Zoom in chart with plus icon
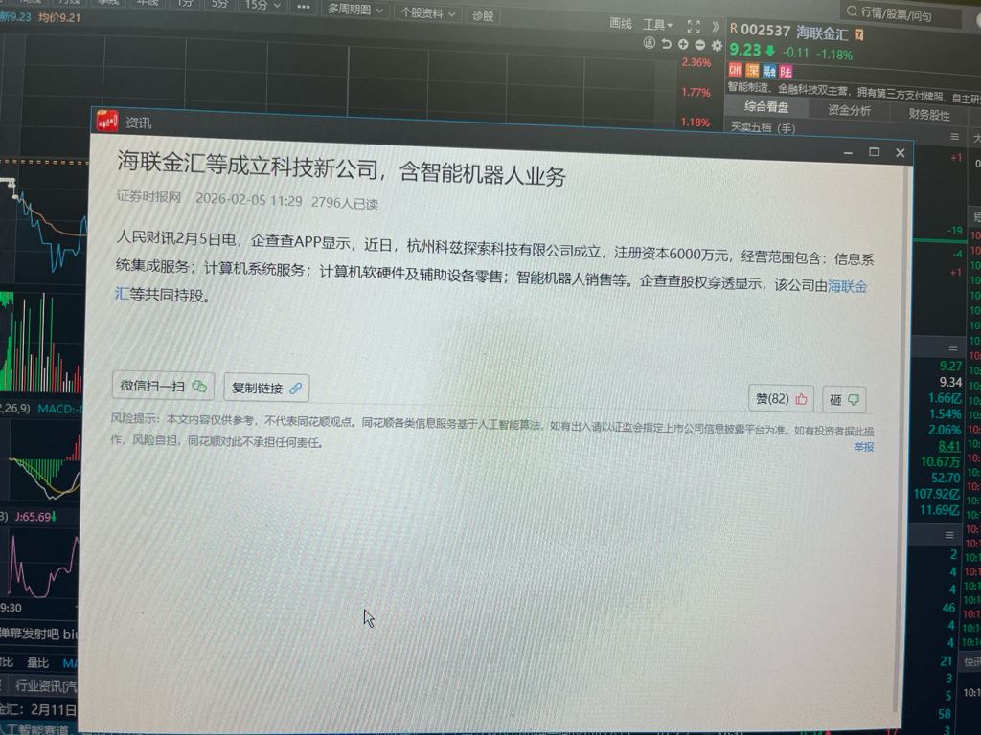 click(x=683, y=44)
